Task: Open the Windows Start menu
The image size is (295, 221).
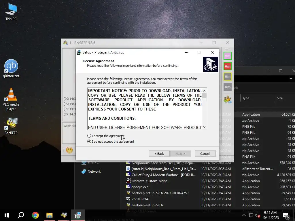Action: point(7,215)
